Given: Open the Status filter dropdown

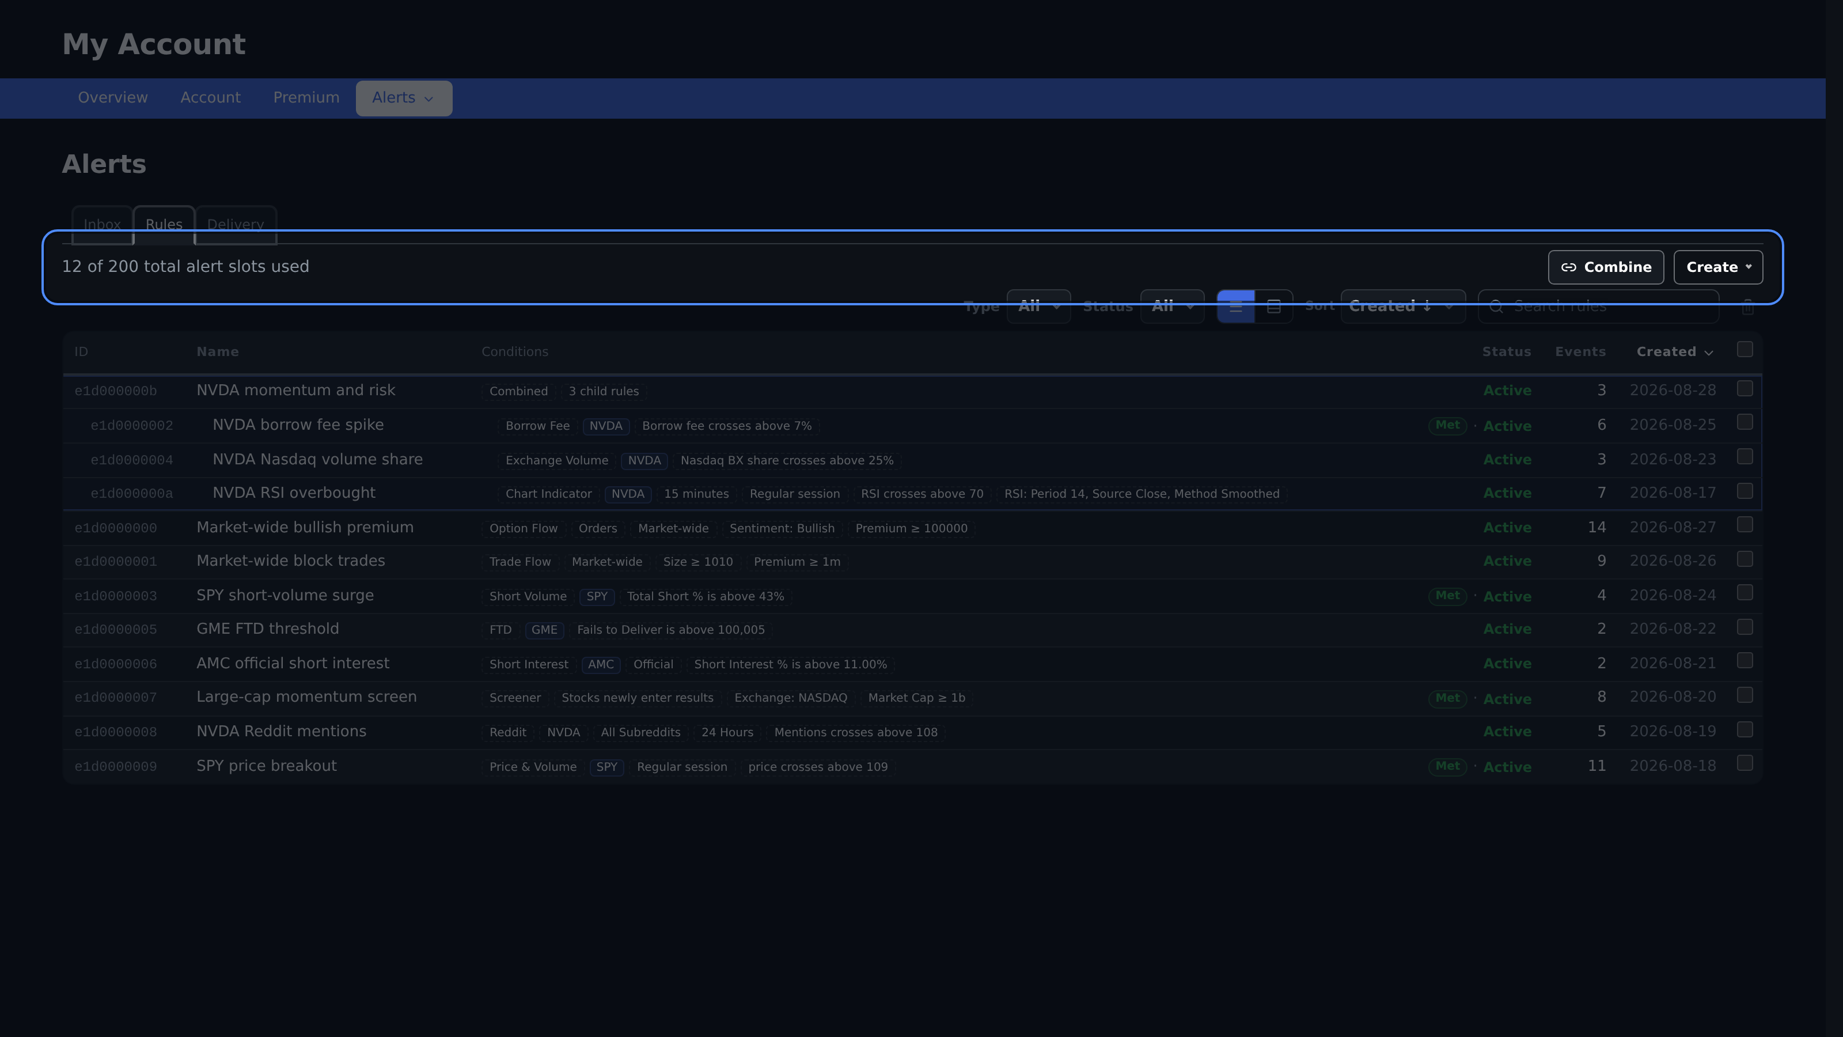Looking at the screenshot, I should click(x=1172, y=306).
